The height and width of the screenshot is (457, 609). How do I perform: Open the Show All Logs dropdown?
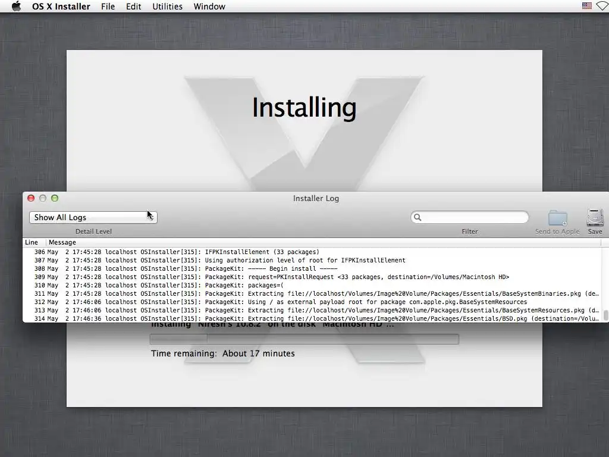coord(93,217)
